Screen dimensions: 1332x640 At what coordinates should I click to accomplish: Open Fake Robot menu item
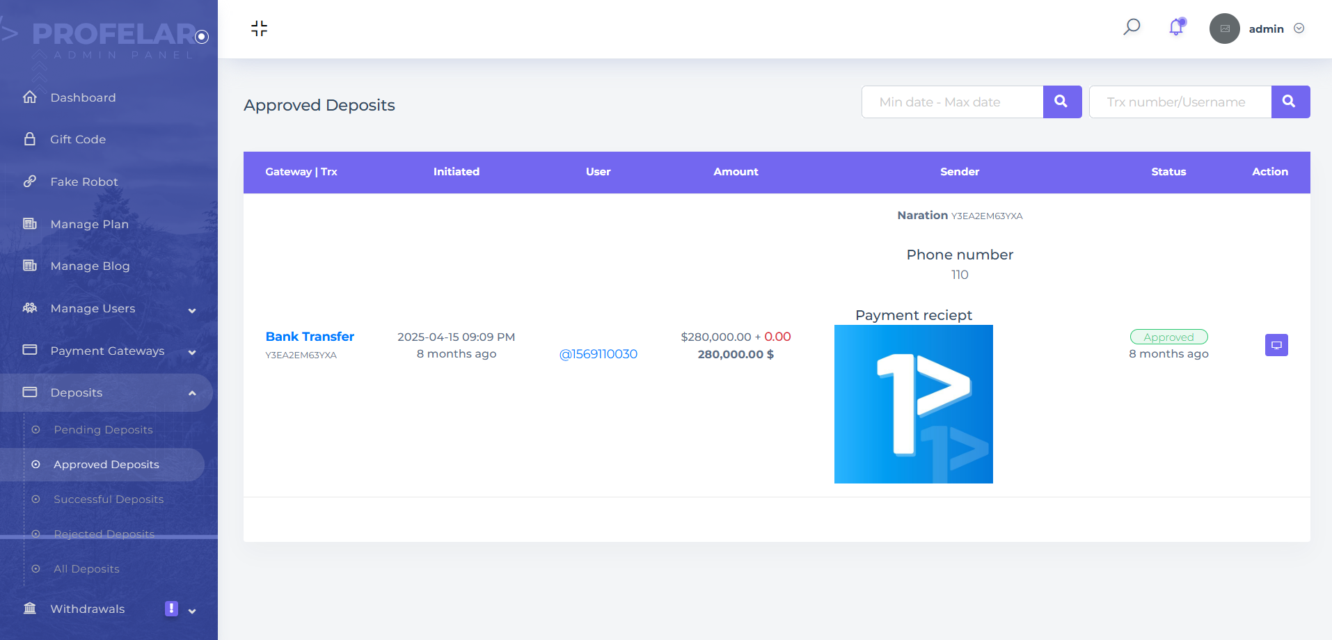84,182
